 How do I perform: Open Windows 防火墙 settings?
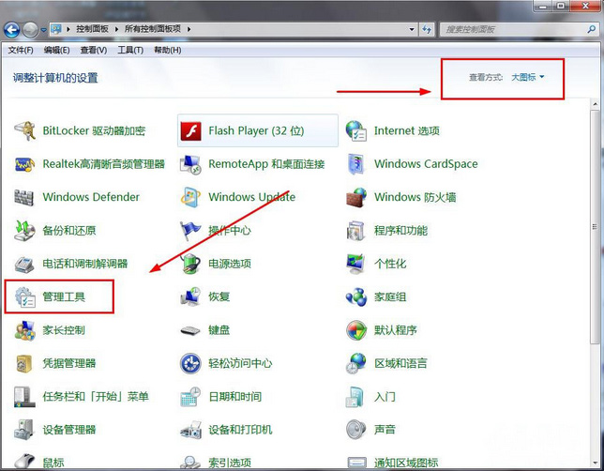(x=414, y=197)
